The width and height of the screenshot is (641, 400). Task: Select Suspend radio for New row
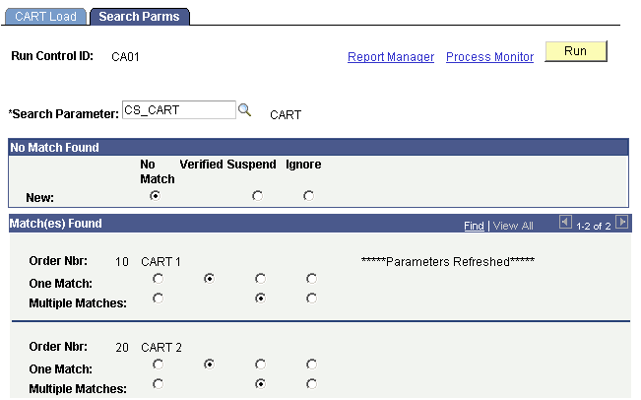tap(258, 196)
